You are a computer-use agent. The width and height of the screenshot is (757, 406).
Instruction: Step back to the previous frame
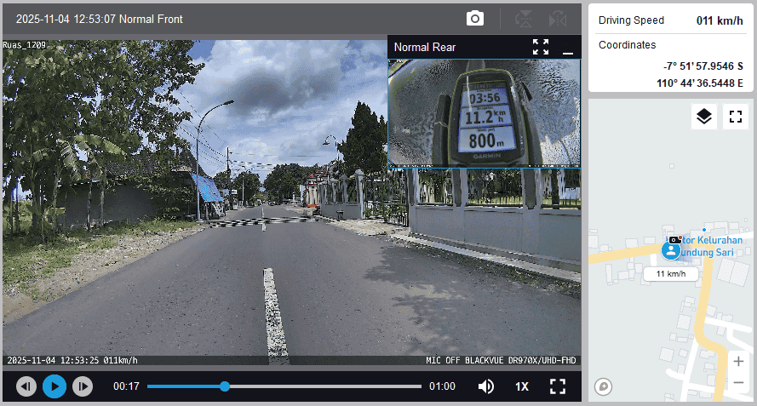[26, 386]
